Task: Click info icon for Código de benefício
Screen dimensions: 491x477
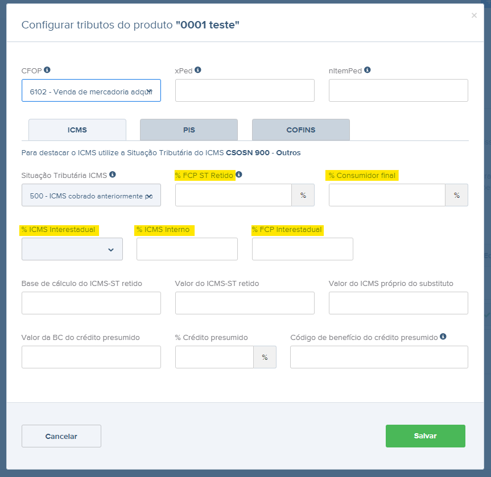Action: coord(443,337)
